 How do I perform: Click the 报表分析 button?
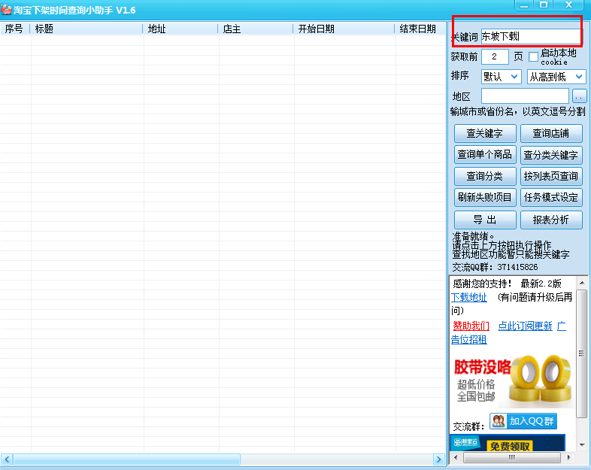pos(551,220)
